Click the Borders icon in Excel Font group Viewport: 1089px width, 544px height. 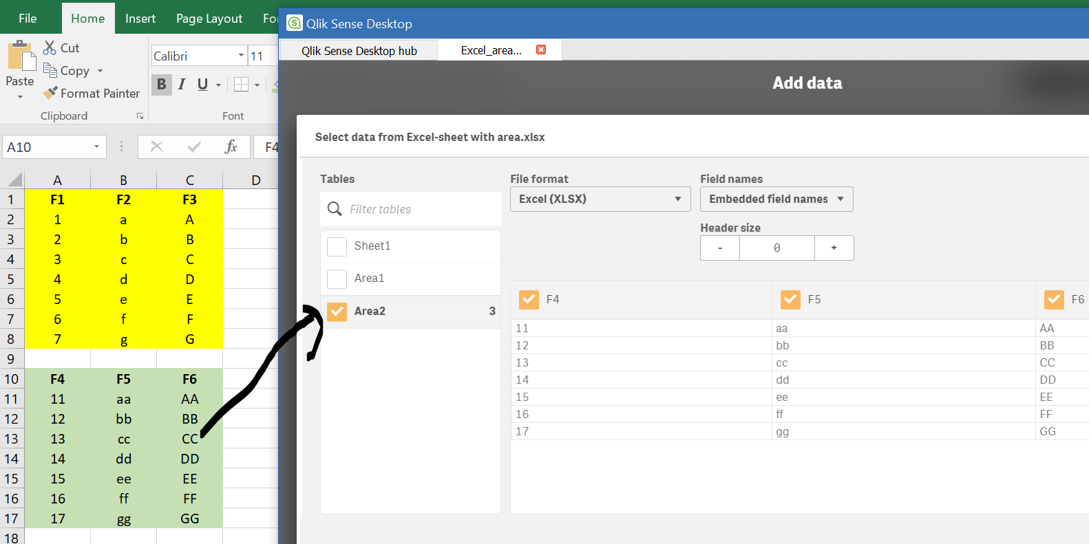pyautogui.click(x=241, y=84)
